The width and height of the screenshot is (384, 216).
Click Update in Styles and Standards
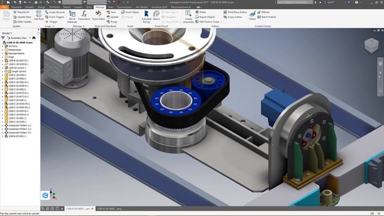pyautogui.click(x=113, y=17)
